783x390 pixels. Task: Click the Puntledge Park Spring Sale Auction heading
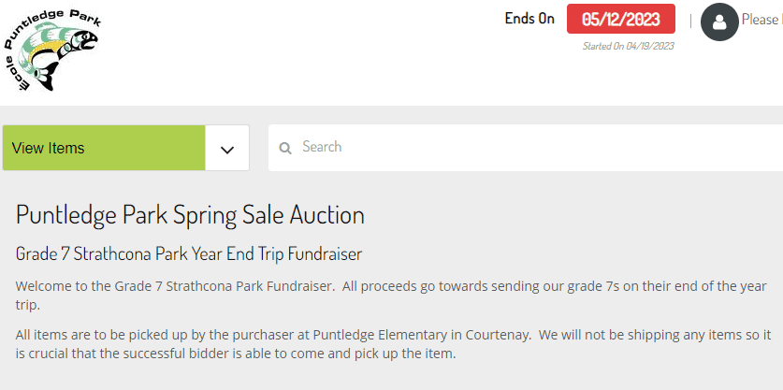point(190,215)
